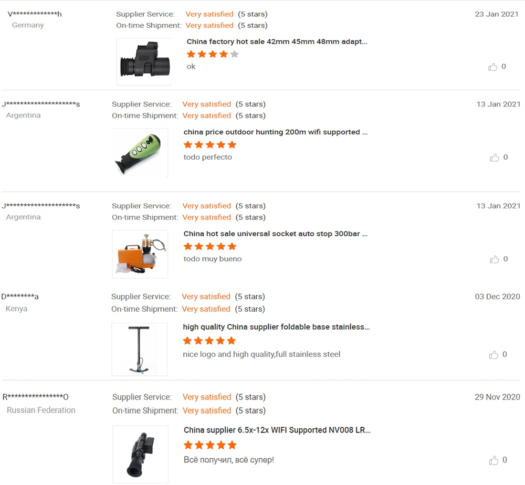Open green thermal monocular product image
Viewport: 525px width, 485px height.
[x=140, y=153]
